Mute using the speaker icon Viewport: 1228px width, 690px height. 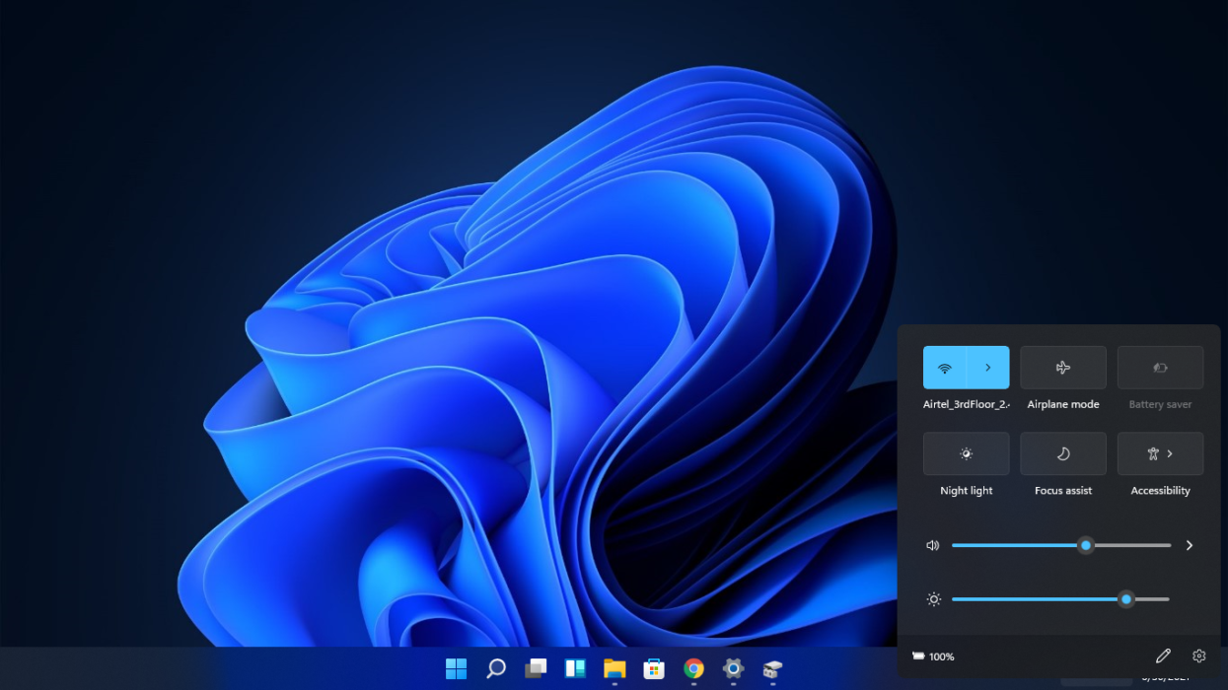933,545
